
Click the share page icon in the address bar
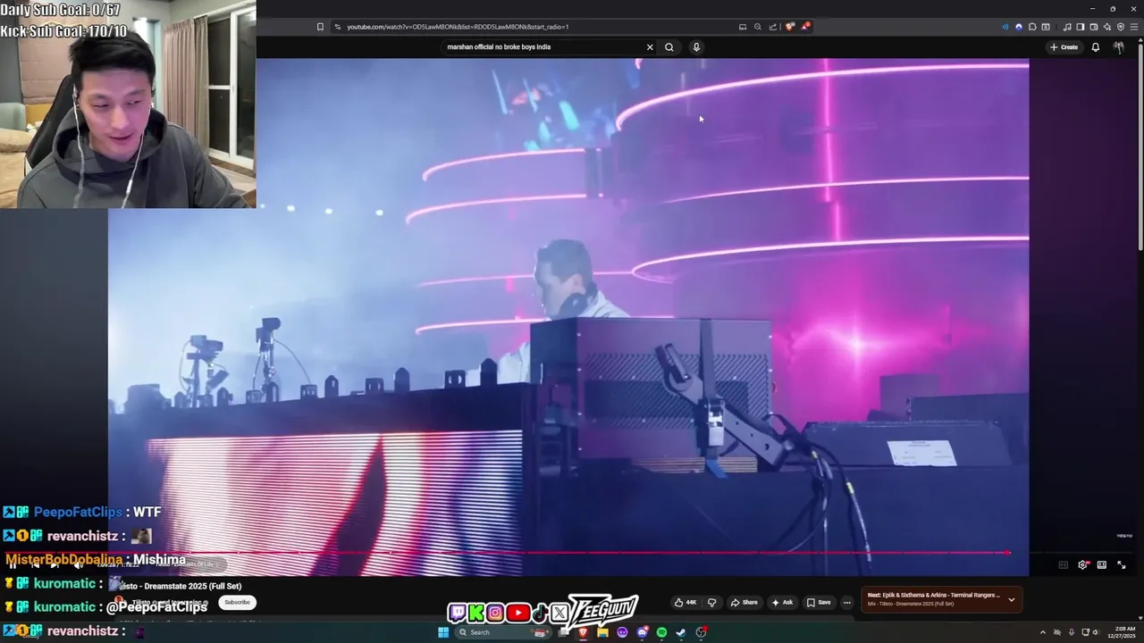point(772,27)
